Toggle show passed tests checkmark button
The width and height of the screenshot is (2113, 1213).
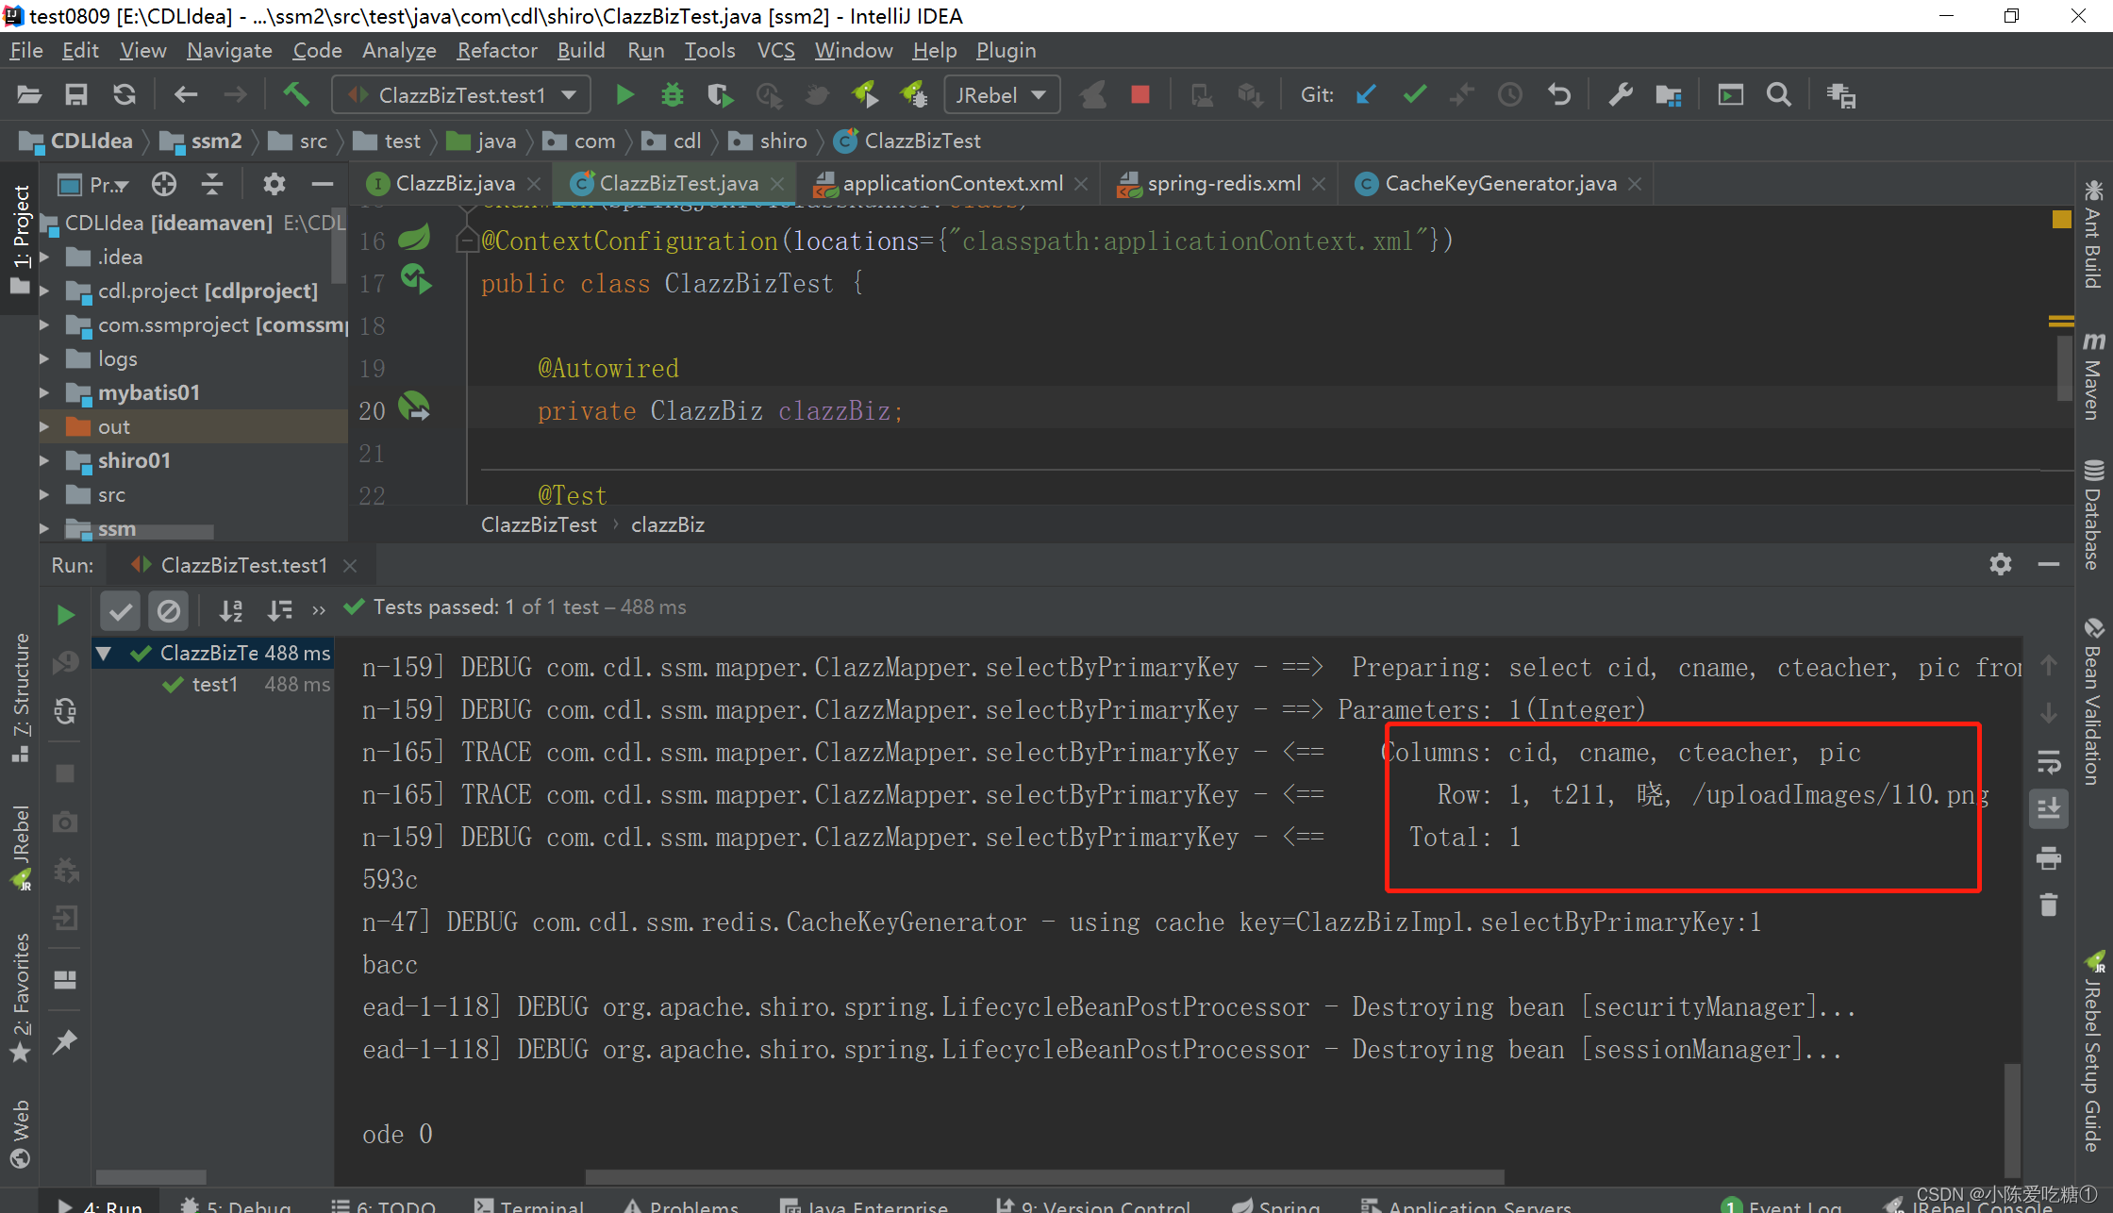click(120, 611)
